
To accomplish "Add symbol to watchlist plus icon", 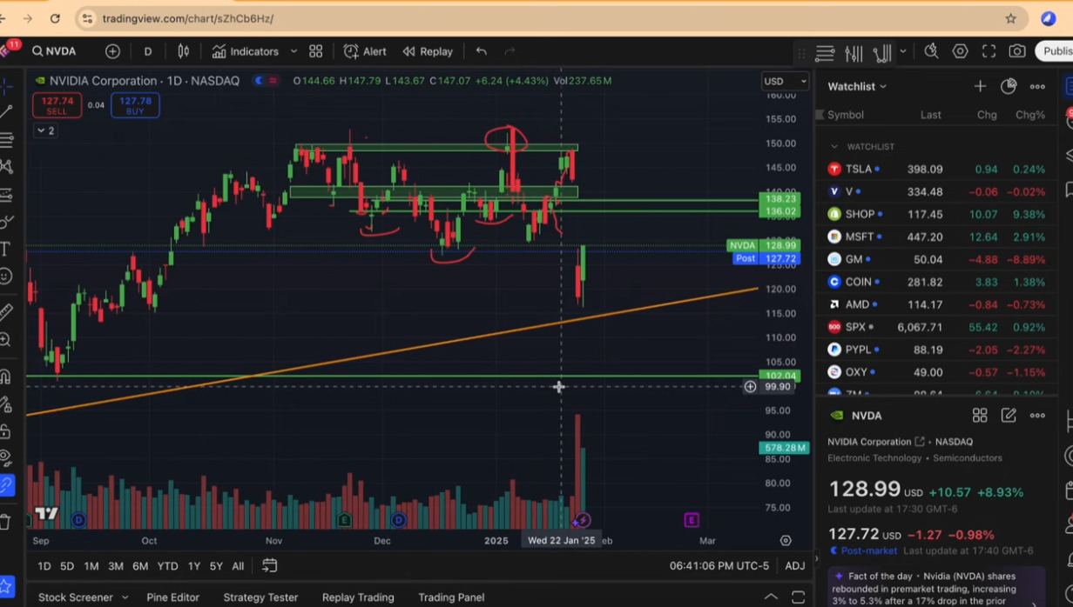I will point(980,86).
